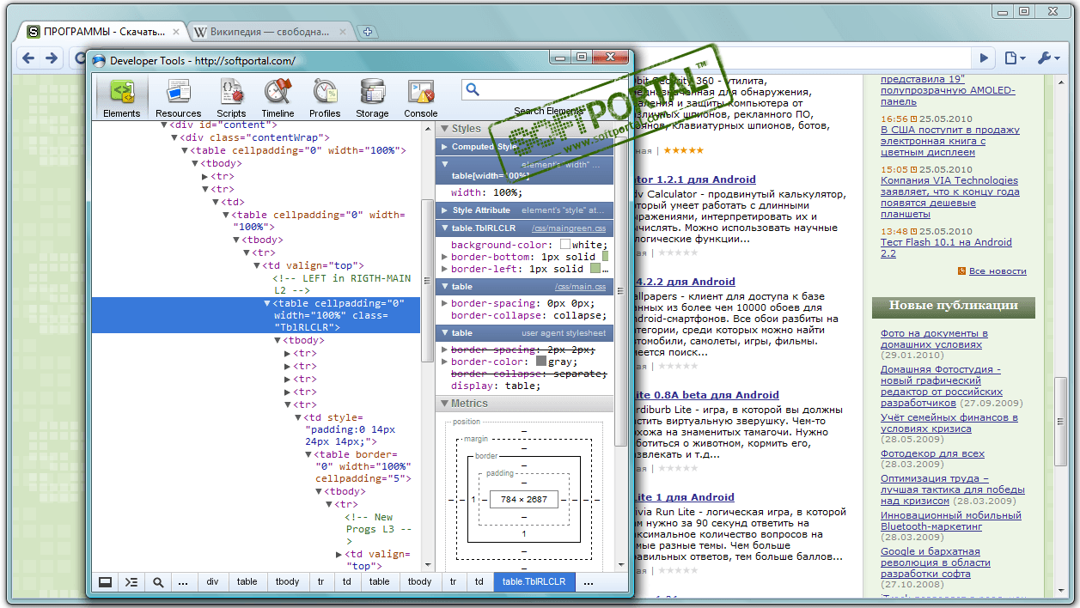Expand the border-color gray property
Viewport: 1080px width, 608px height.
pos(445,362)
